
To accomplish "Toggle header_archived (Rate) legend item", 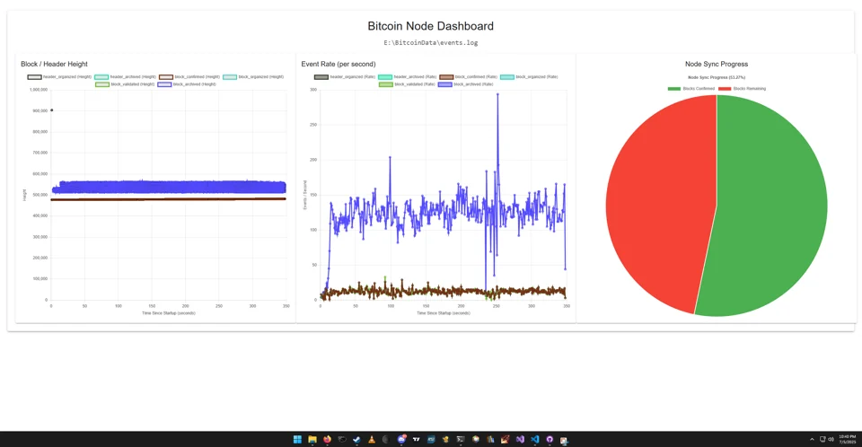I will 408,77.
